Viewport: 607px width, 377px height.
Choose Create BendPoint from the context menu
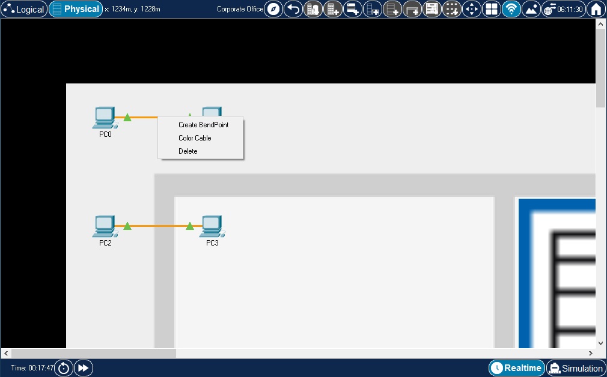203,125
